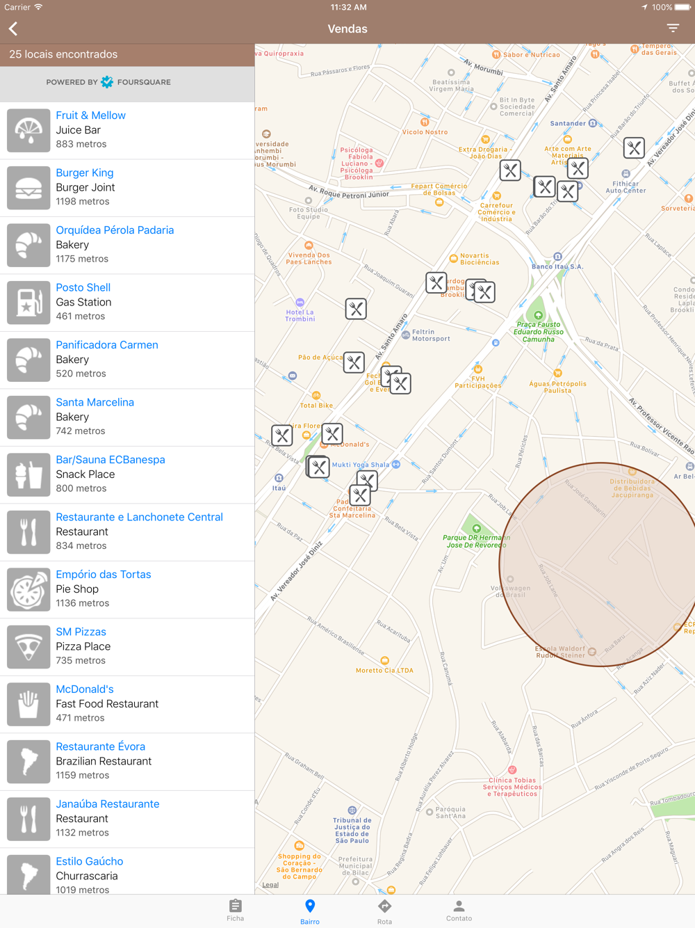Screen dimensions: 695x928
Task: Open the Burger King link
Action: [x=84, y=173]
